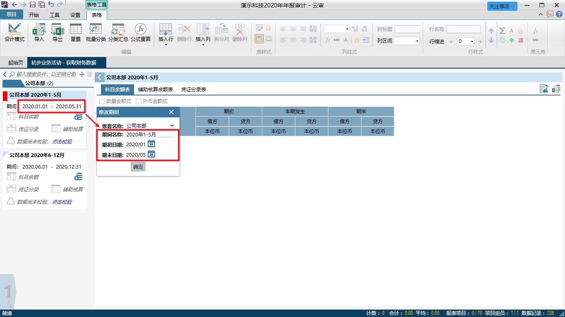Click the 行名称 input field

pyautogui.click(x=464, y=29)
